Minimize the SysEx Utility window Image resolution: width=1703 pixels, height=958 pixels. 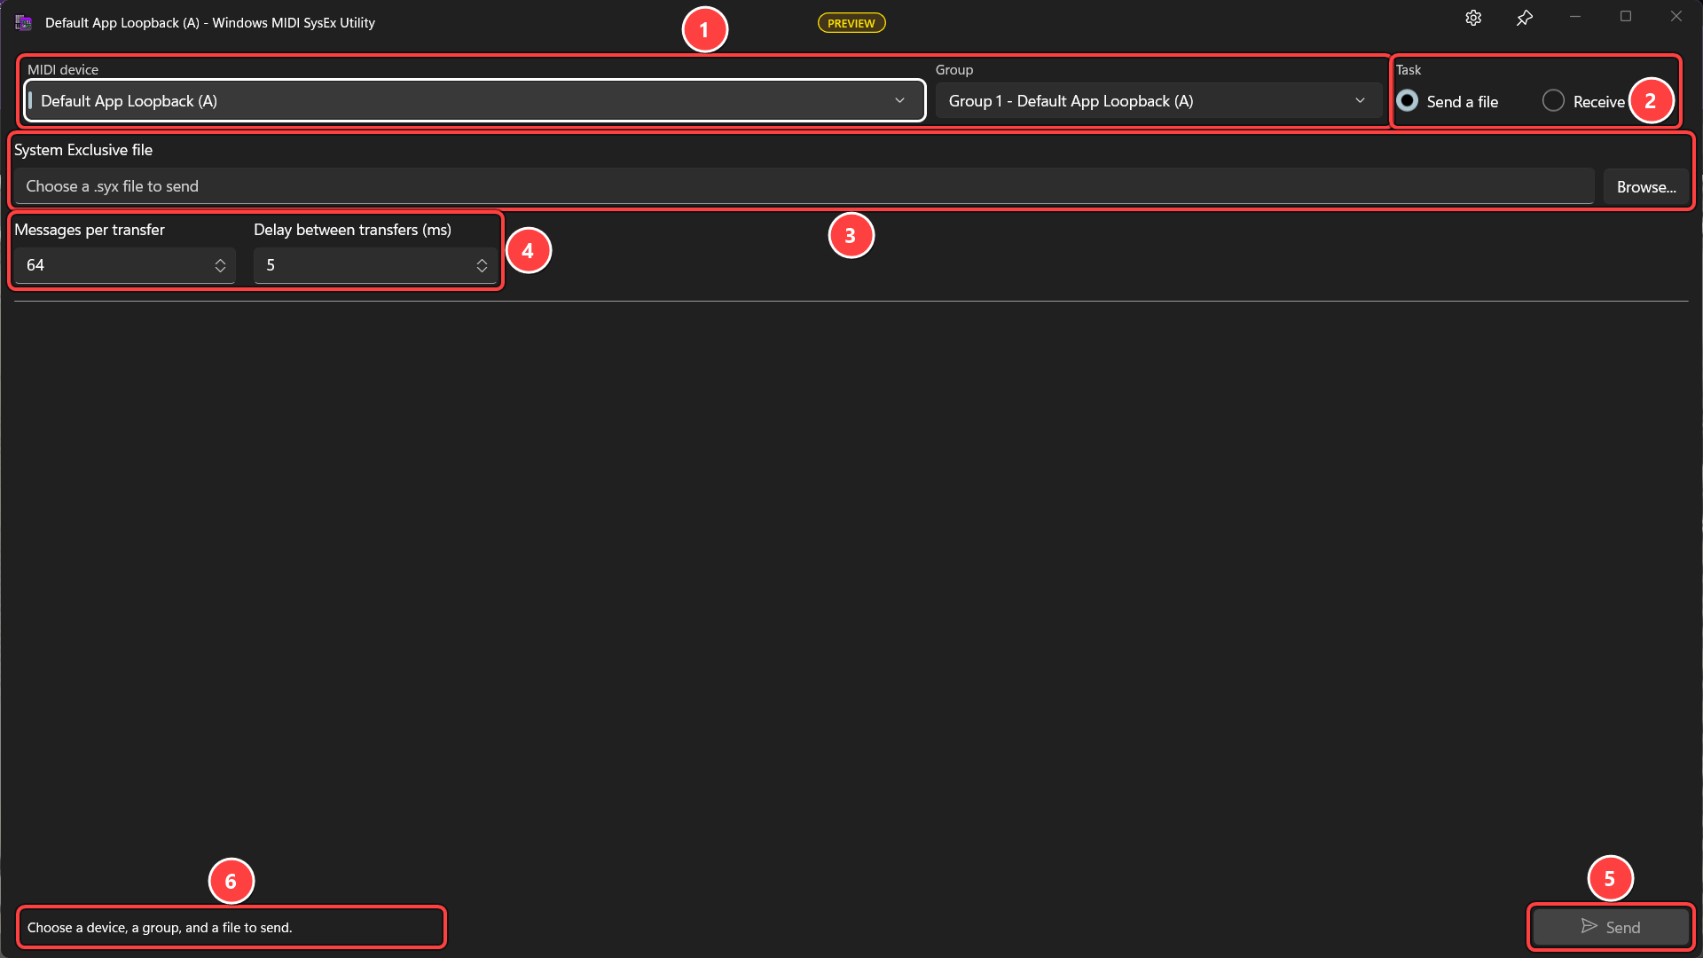point(1575,17)
